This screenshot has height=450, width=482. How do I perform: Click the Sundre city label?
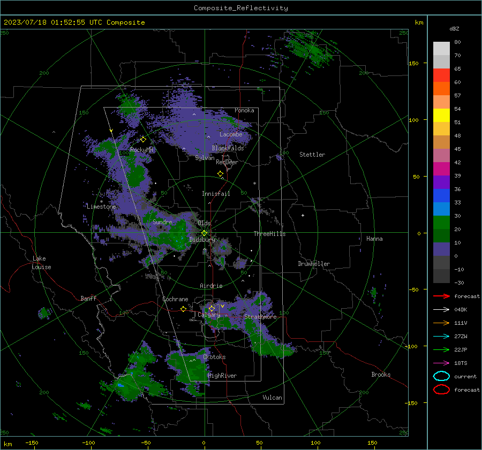[x=162, y=222]
